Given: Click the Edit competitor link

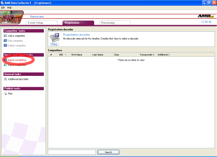Looking at the screenshot, I should [x=16, y=41].
